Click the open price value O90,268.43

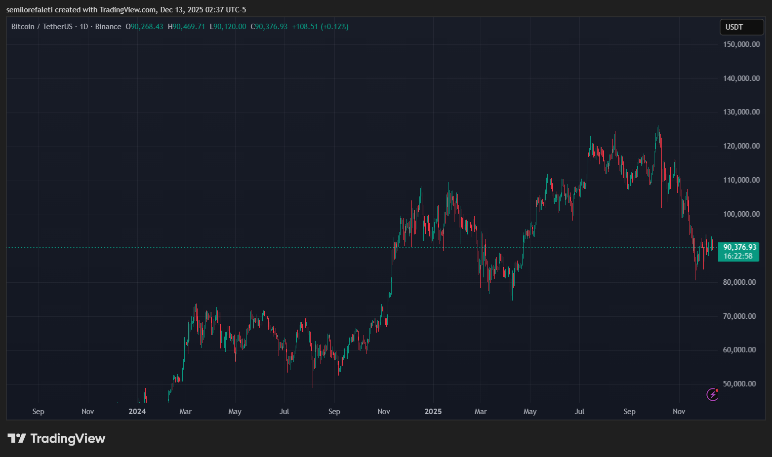tap(144, 27)
